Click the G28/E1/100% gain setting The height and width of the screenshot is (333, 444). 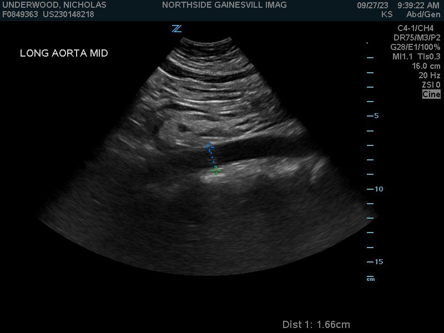tap(415, 47)
